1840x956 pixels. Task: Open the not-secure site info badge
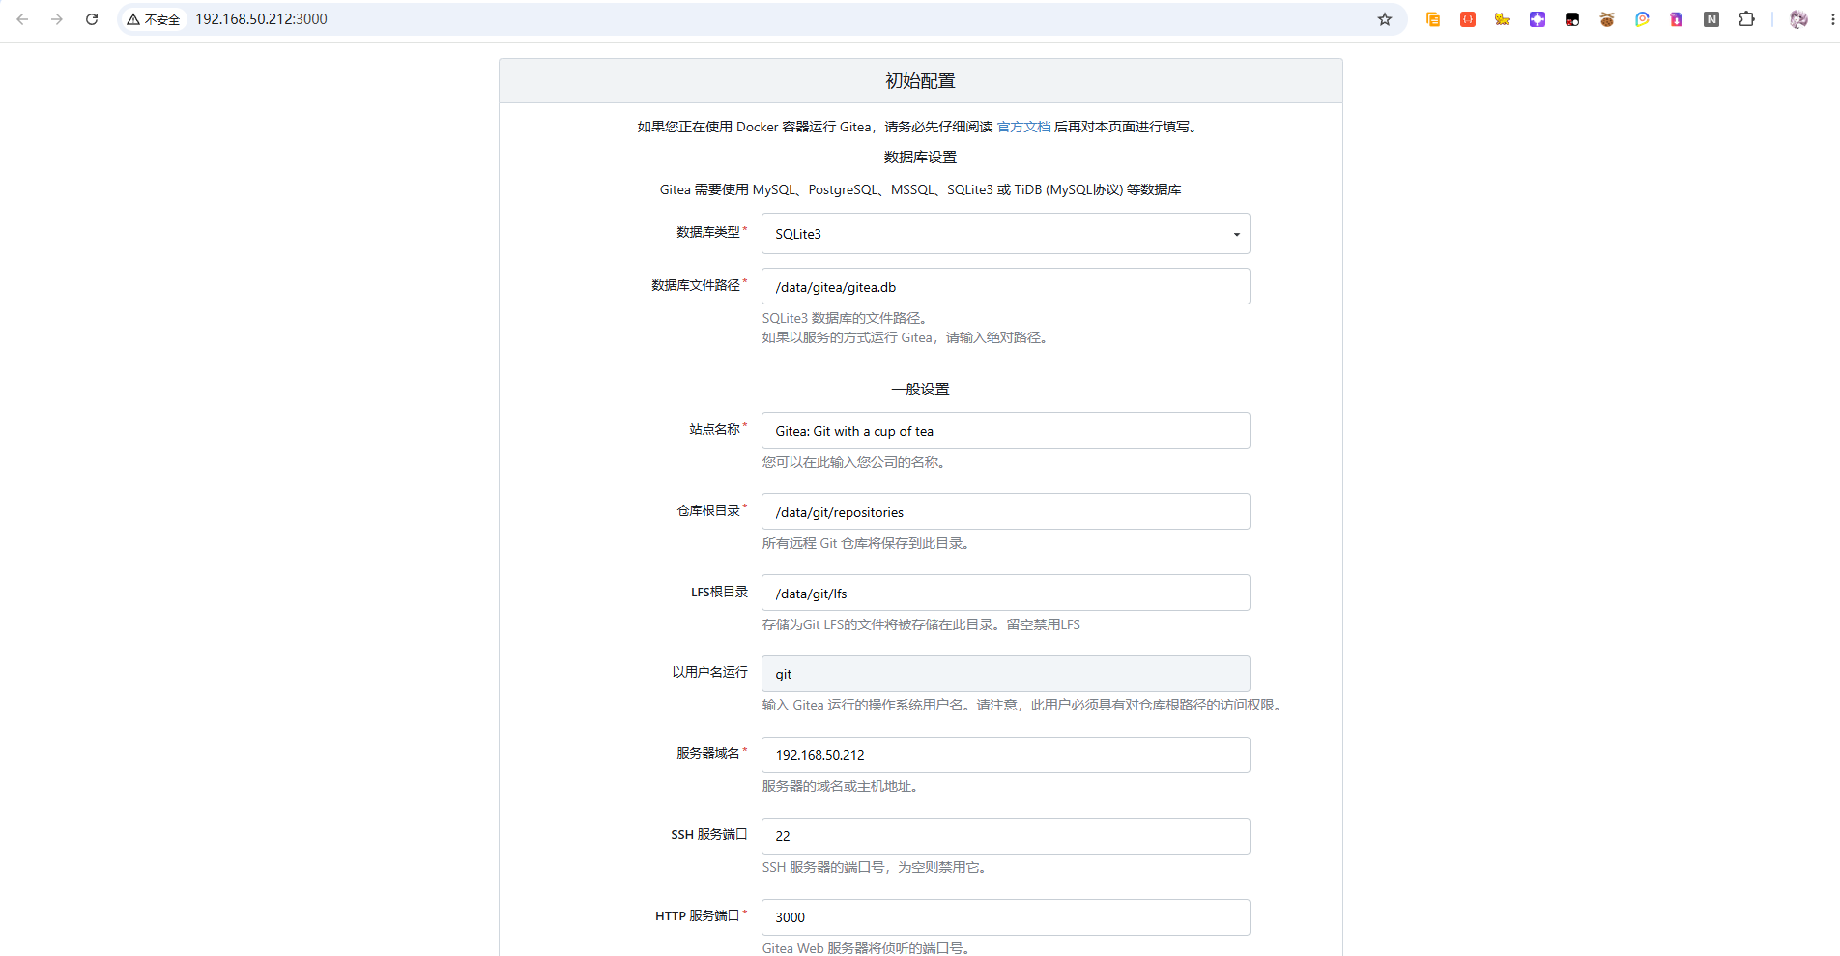coord(154,19)
